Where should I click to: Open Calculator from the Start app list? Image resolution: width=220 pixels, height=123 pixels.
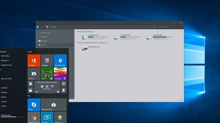[x=4, y=88]
